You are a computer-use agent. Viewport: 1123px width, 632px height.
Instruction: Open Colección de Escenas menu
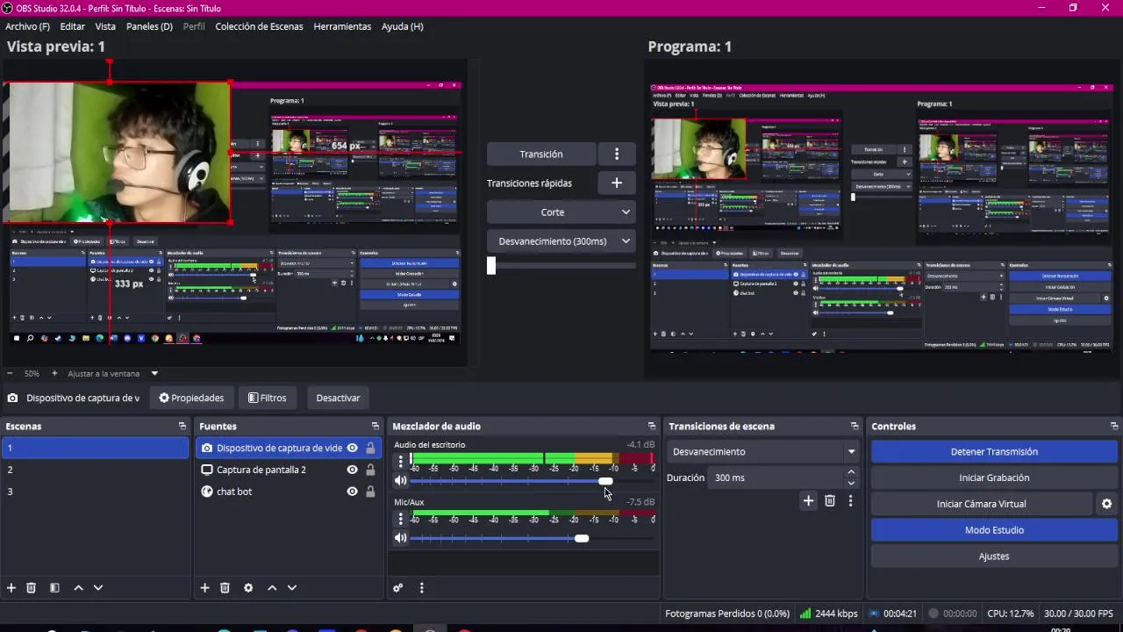pos(259,26)
